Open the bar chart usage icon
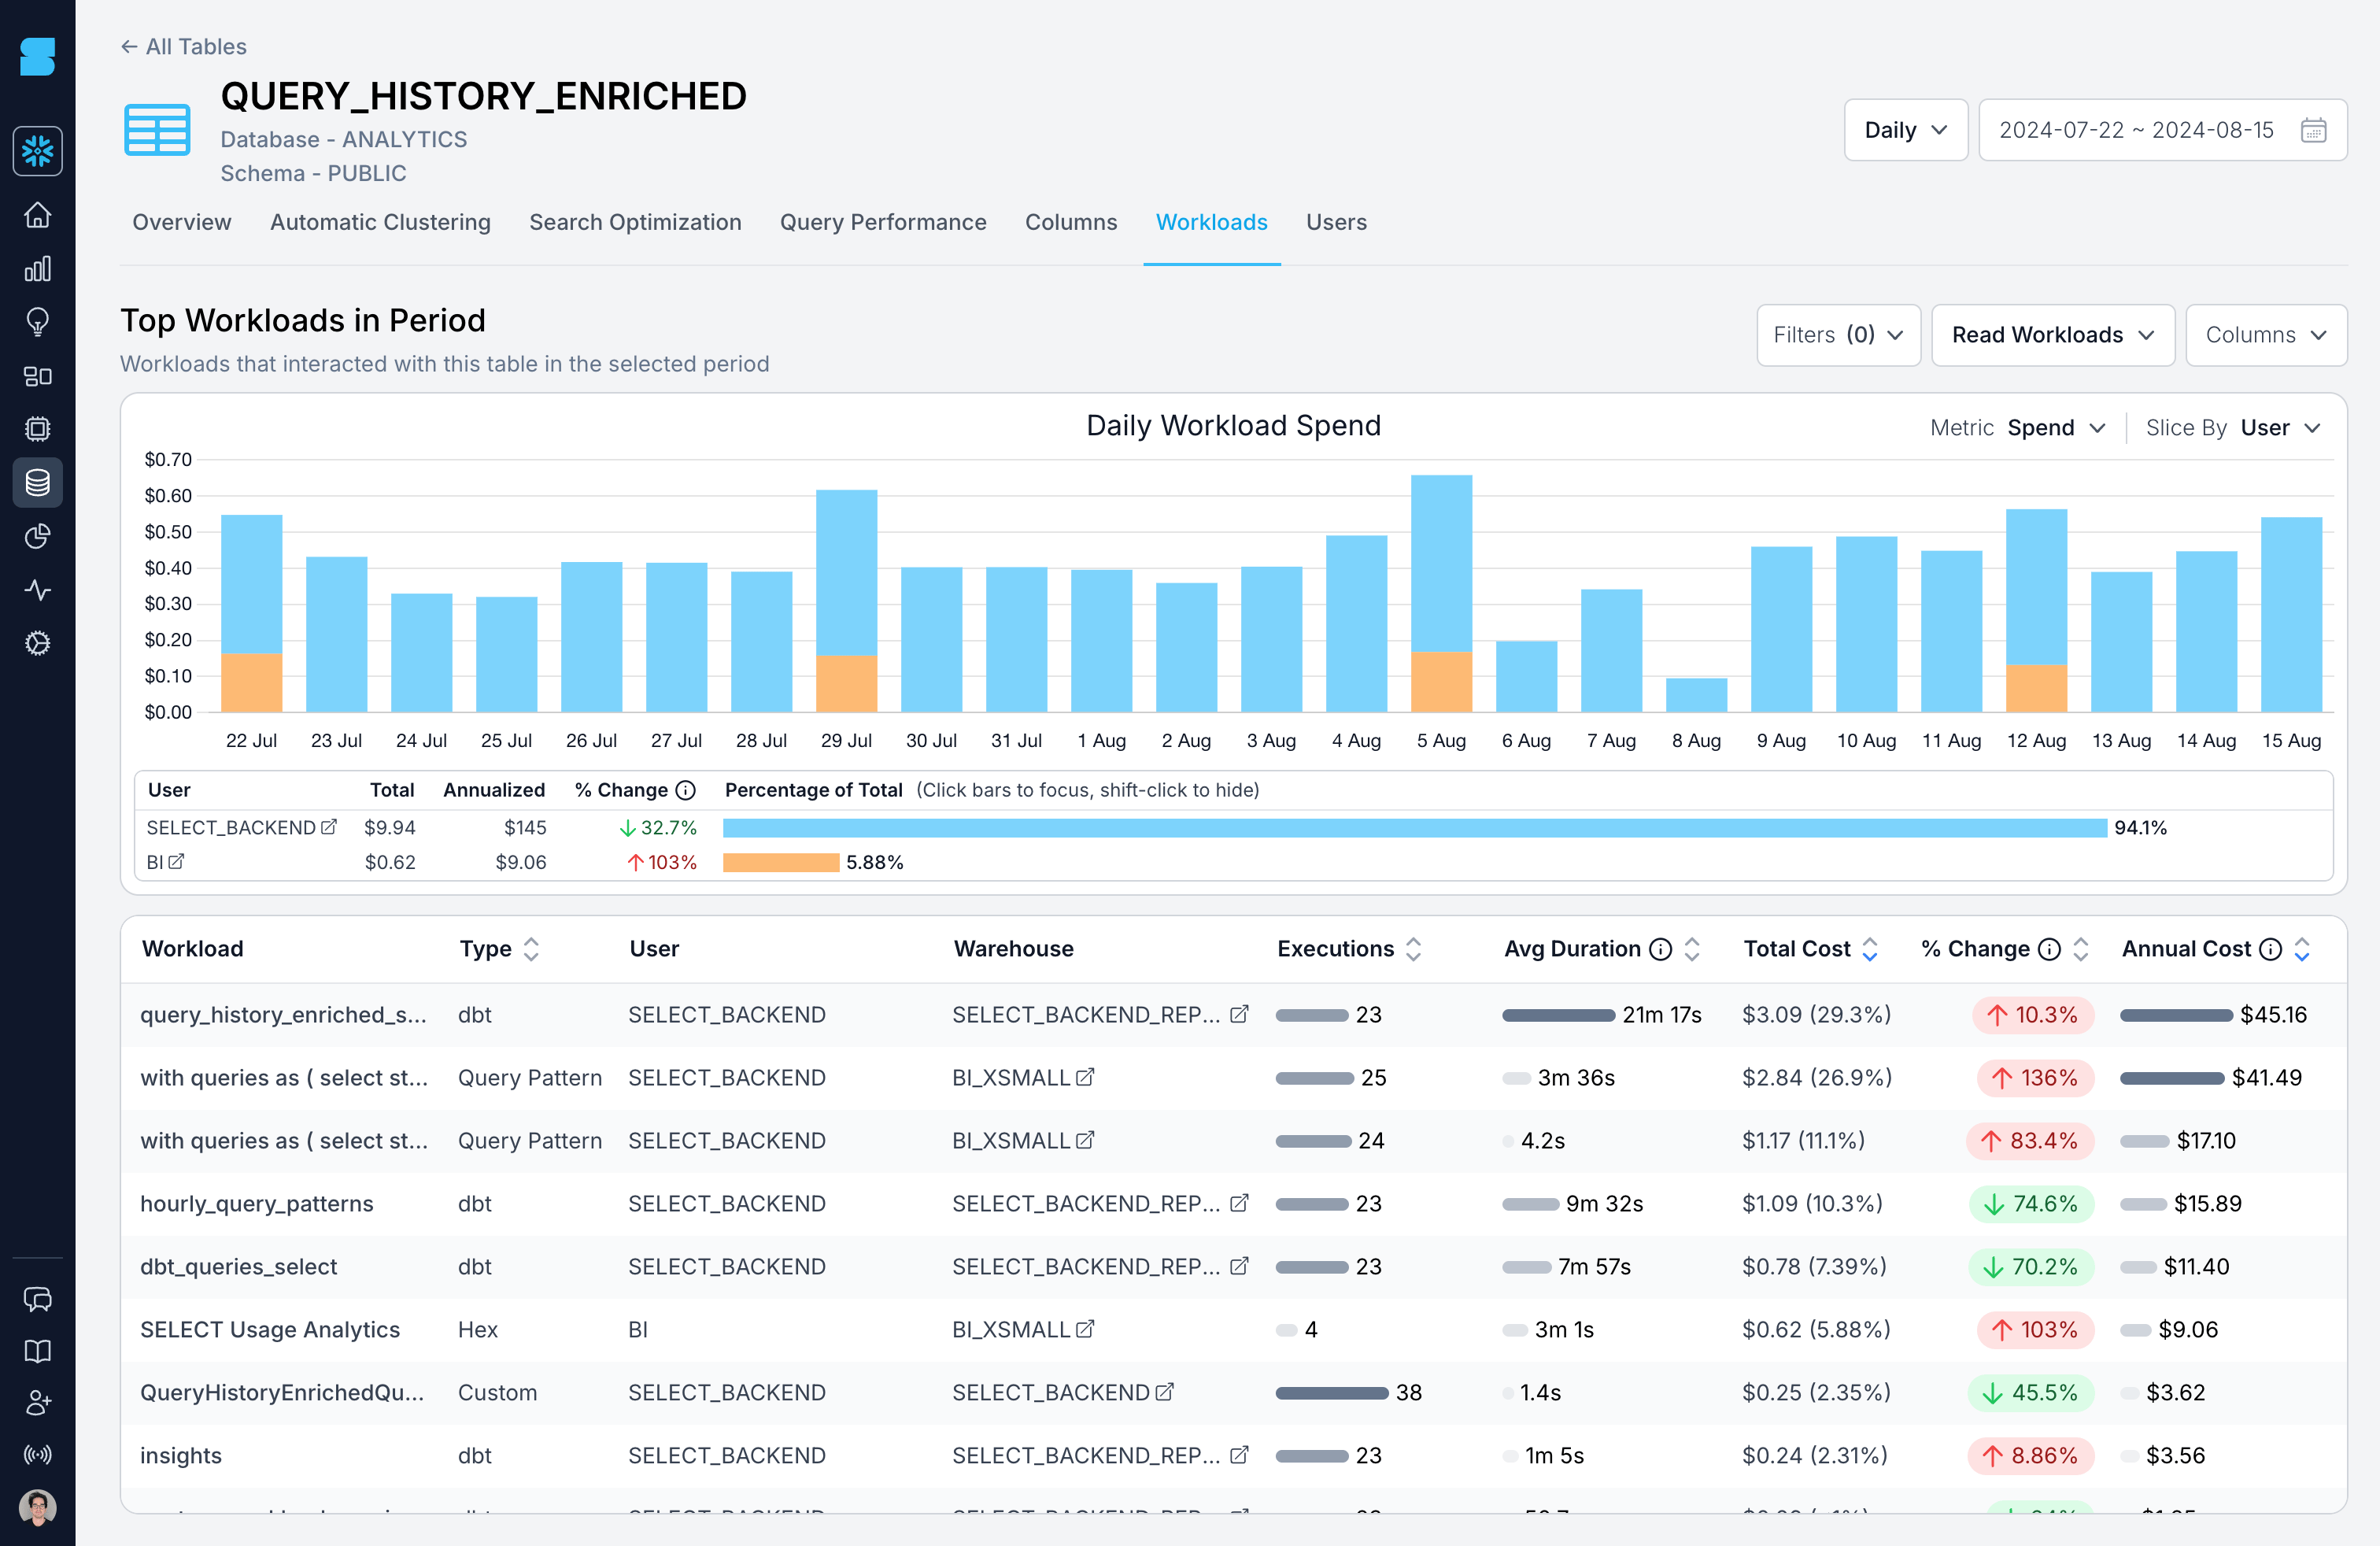The height and width of the screenshot is (1546, 2380). pos(37,269)
